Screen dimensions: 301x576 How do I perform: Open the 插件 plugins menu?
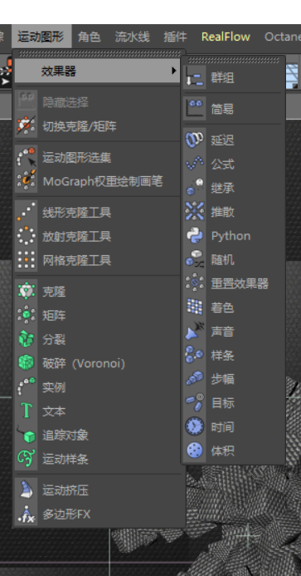point(175,37)
